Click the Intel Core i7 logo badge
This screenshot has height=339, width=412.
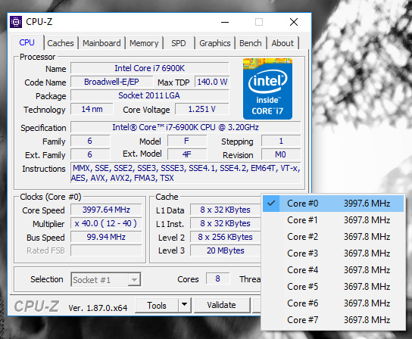[x=267, y=89]
